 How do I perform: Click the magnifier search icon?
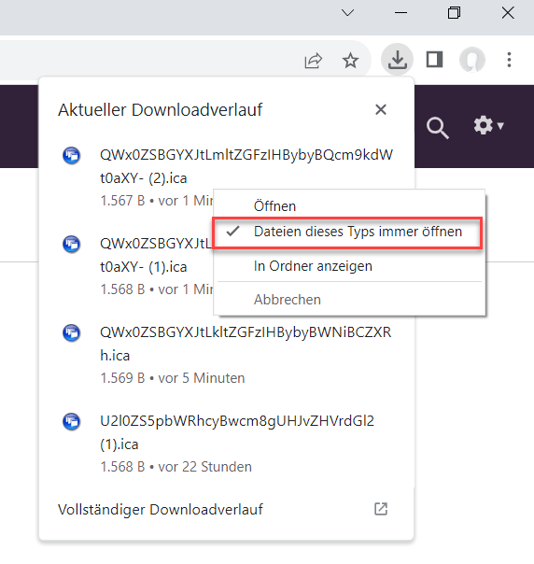pos(437,128)
